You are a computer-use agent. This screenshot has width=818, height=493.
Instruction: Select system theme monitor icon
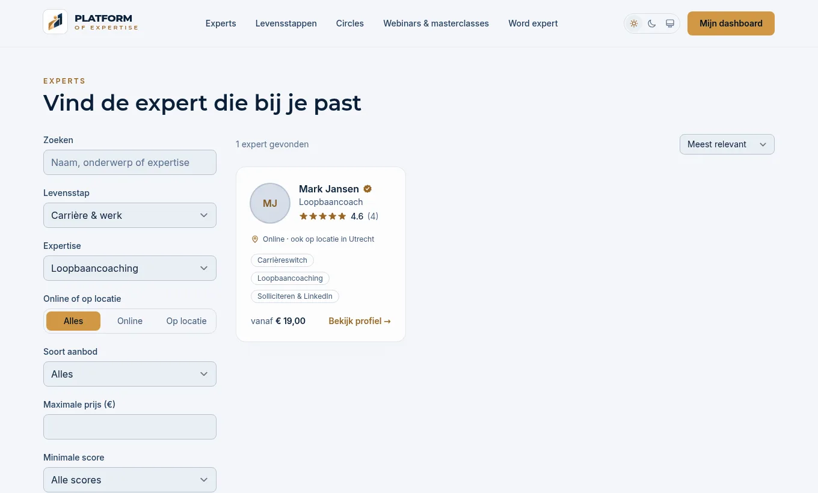coord(670,23)
